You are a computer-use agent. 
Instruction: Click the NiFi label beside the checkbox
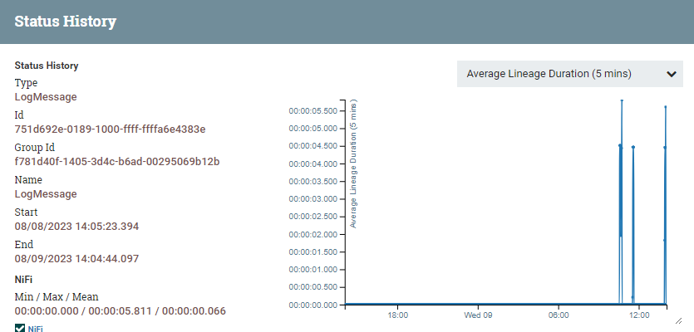36,329
